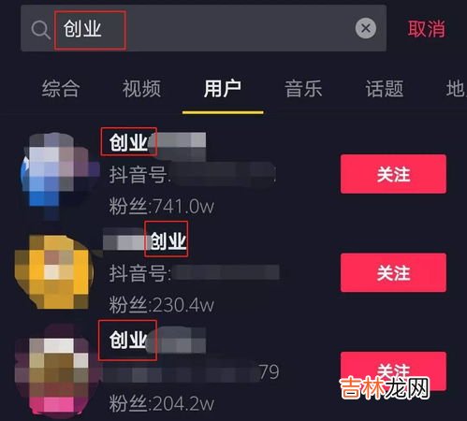Open the partially visible 地 tab
Image resolution: width=467 pixels, height=421 pixels.
457,89
